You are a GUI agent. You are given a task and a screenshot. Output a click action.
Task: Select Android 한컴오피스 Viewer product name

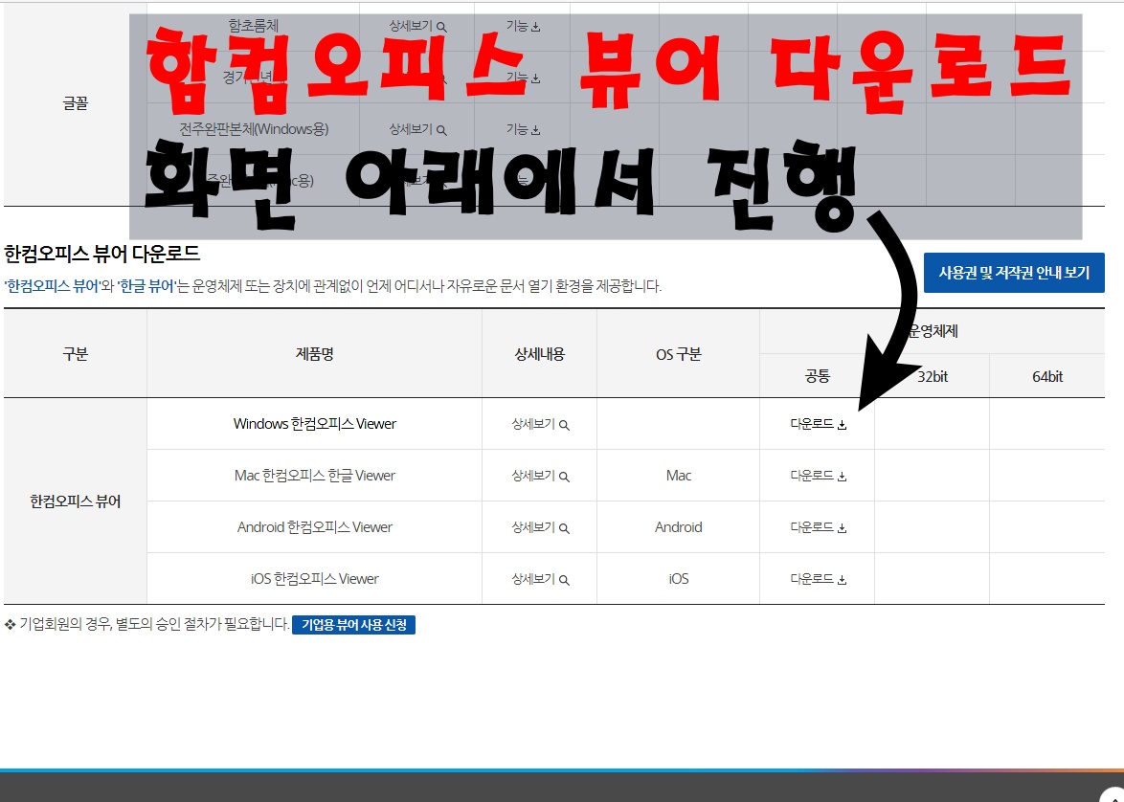[315, 526]
